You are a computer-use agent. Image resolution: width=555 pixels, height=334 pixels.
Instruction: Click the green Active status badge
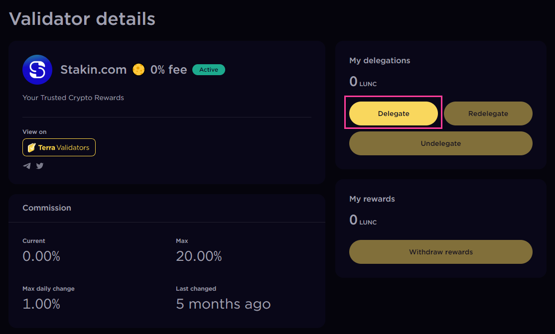pyautogui.click(x=209, y=70)
